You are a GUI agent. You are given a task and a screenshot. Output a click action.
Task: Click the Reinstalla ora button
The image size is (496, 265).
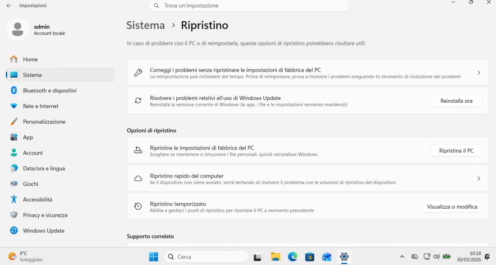click(x=456, y=101)
